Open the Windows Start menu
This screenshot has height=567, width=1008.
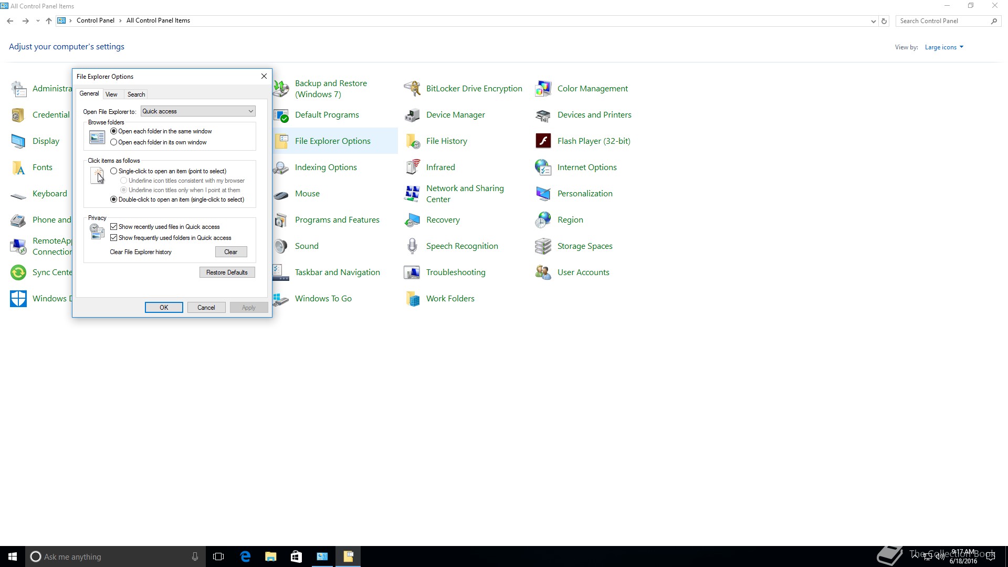tap(13, 556)
